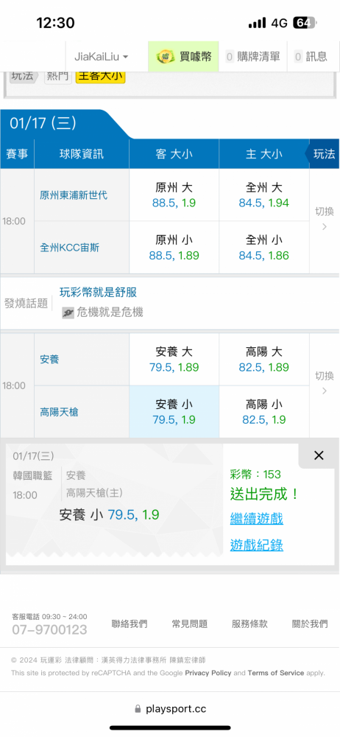Tap the 常見問題 footer link

(190, 624)
